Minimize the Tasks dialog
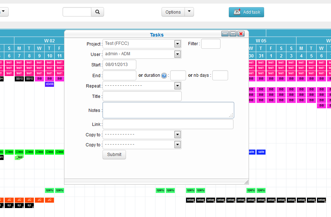 coord(225,34)
